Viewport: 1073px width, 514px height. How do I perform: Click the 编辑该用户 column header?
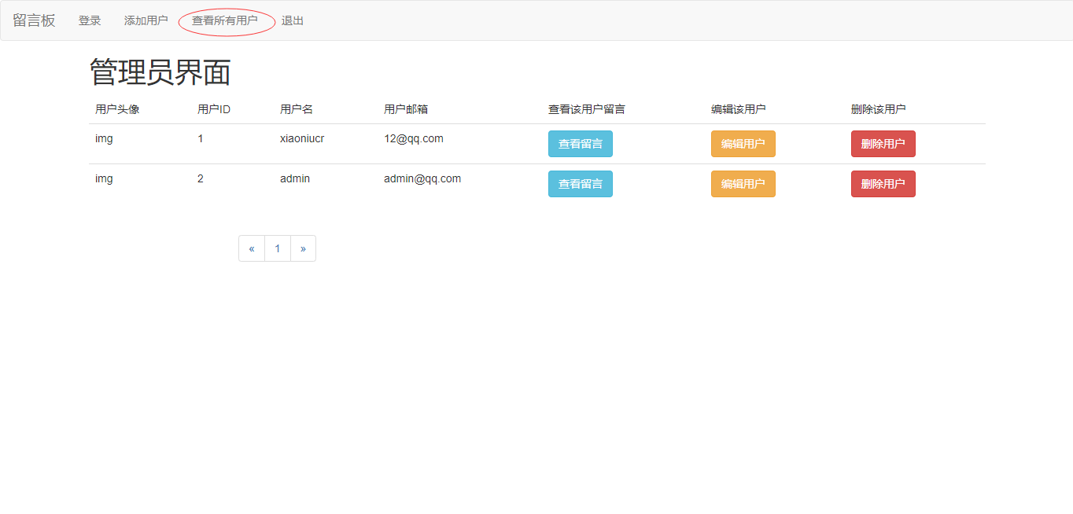pos(739,109)
